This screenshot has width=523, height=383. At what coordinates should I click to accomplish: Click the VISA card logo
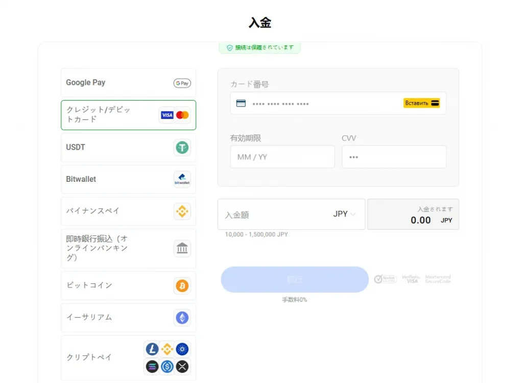point(167,115)
